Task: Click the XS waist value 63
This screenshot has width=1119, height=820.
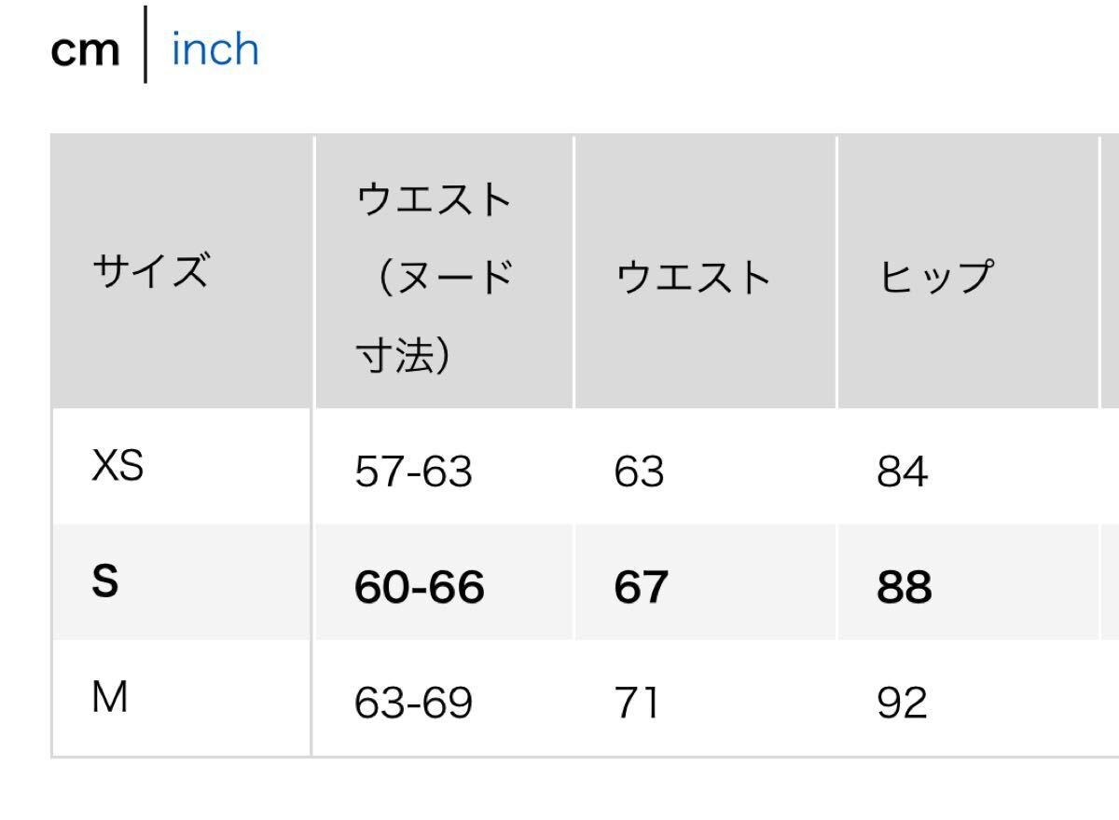Action: click(x=639, y=472)
